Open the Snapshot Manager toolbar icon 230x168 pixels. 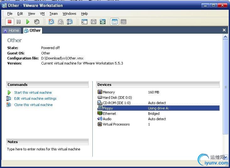click(x=70, y=22)
